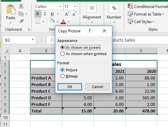
Task: Open Conditional Formatting
Action: click(148, 7)
